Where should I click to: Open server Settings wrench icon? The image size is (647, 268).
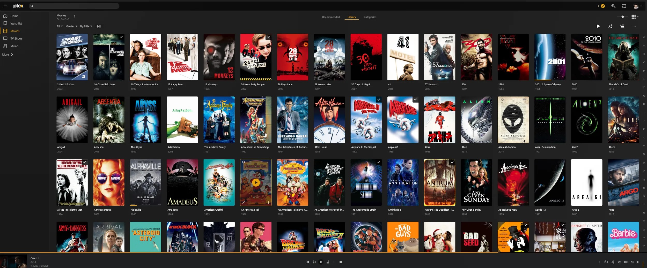point(613,6)
